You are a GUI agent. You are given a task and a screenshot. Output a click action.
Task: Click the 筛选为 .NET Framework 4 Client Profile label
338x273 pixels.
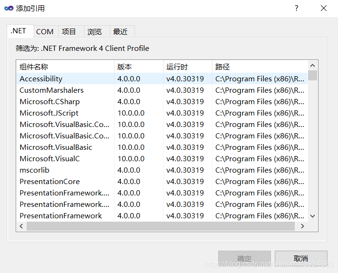[x=82, y=49]
